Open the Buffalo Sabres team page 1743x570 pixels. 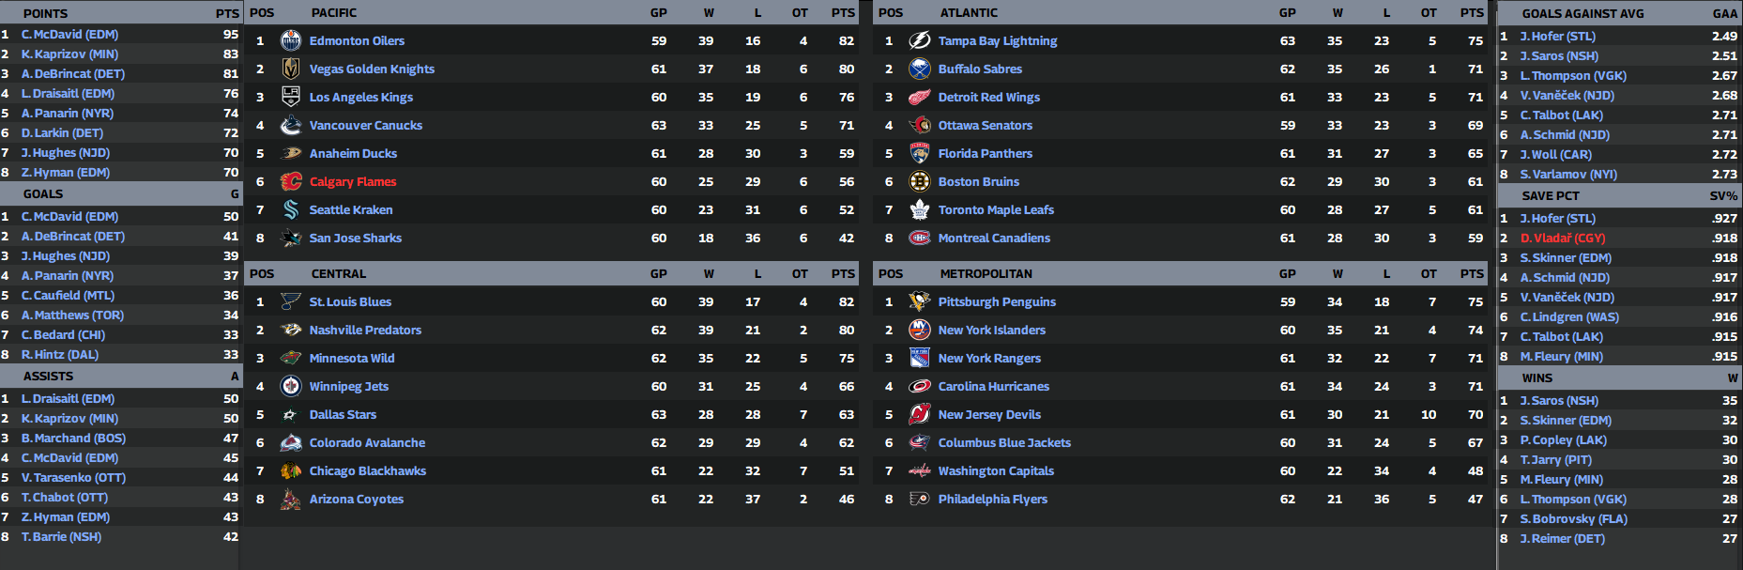[980, 69]
